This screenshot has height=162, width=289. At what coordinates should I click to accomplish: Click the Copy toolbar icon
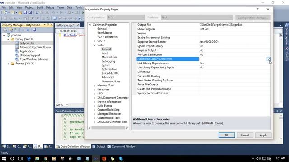pyautogui.click(x=42, y=13)
